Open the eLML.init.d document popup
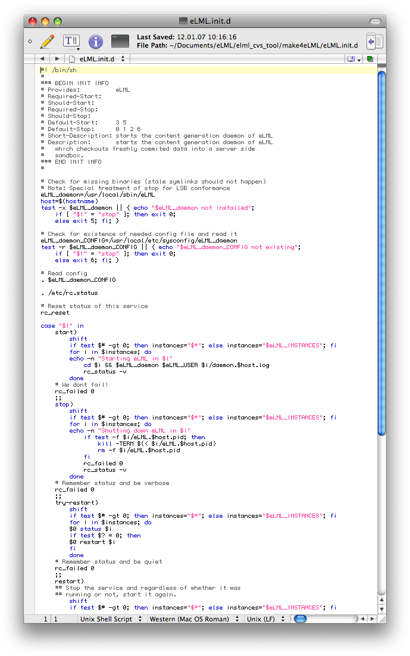 102,59
